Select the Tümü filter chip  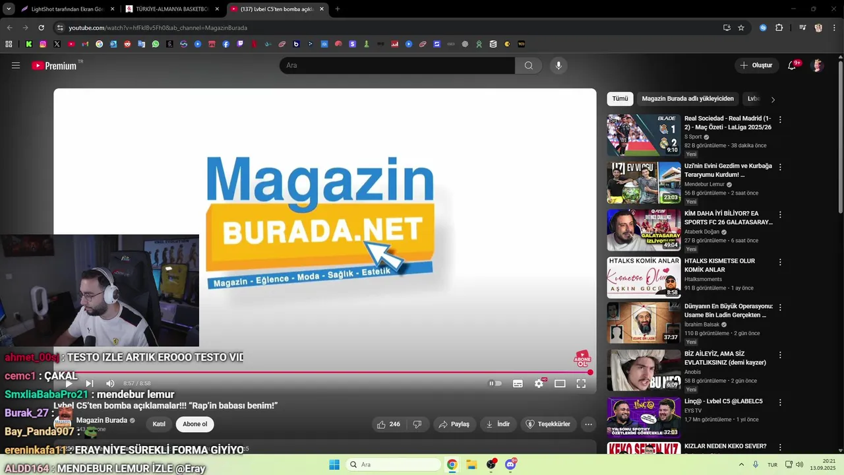click(620, 99)
